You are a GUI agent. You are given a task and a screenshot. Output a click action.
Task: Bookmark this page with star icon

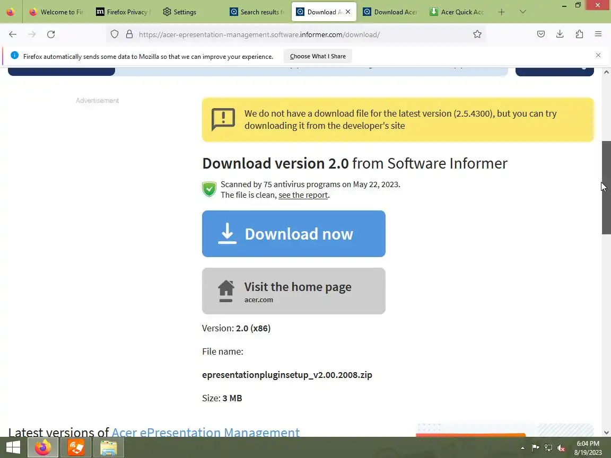point(477,34)
